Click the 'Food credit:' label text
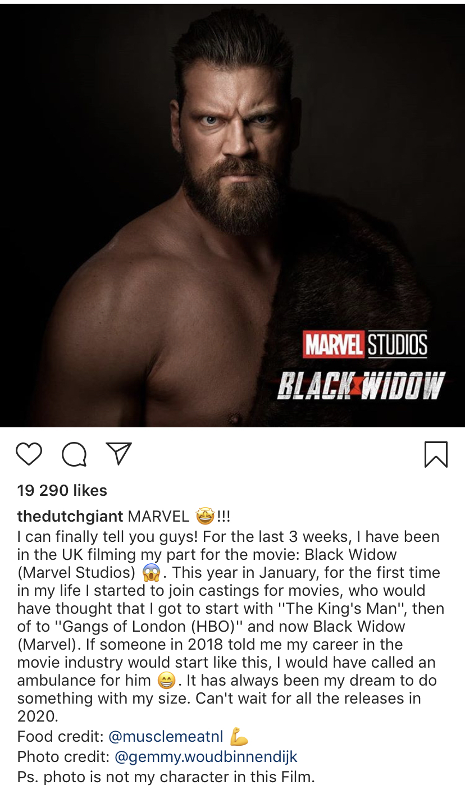 (x=61, y=736)
